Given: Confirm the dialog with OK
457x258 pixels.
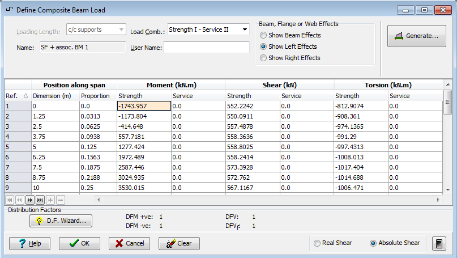Looking at the screenshot, I should click(x=79, y=243).
